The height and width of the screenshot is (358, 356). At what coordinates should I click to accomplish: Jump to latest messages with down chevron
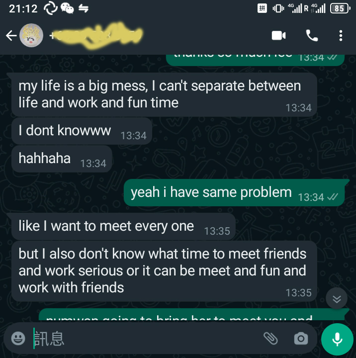[337, 299]
